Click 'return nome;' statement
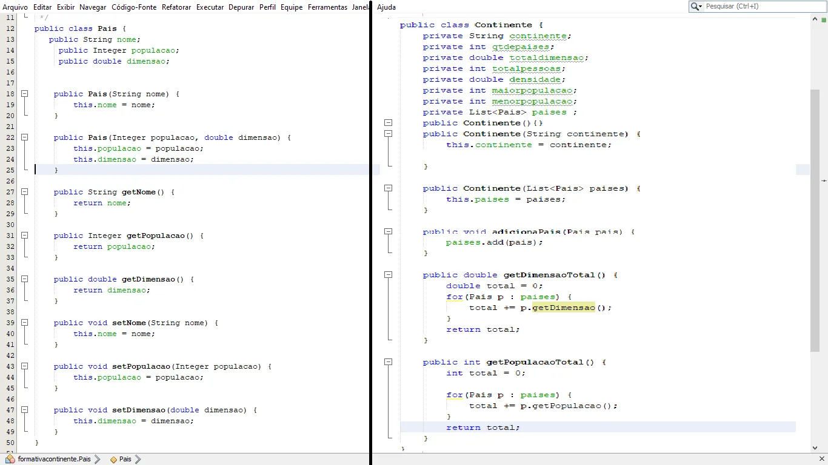This screenshot has height=465, width=828. coord(102,203)
